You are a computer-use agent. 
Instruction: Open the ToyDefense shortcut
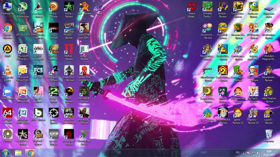click(x=238, y=7)
